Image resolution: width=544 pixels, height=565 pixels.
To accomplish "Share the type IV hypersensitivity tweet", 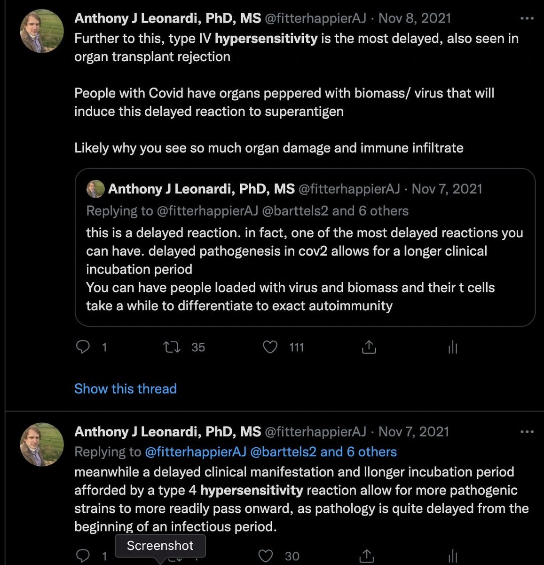I will (369, 347).
